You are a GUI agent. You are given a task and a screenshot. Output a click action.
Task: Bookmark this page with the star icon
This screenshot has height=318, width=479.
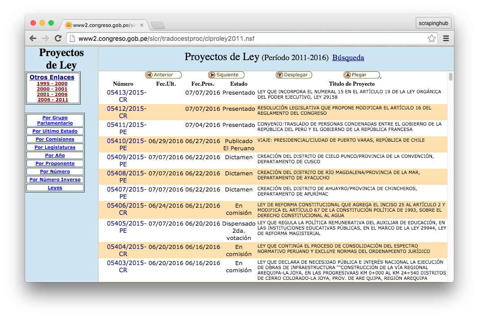coord(431,39)
